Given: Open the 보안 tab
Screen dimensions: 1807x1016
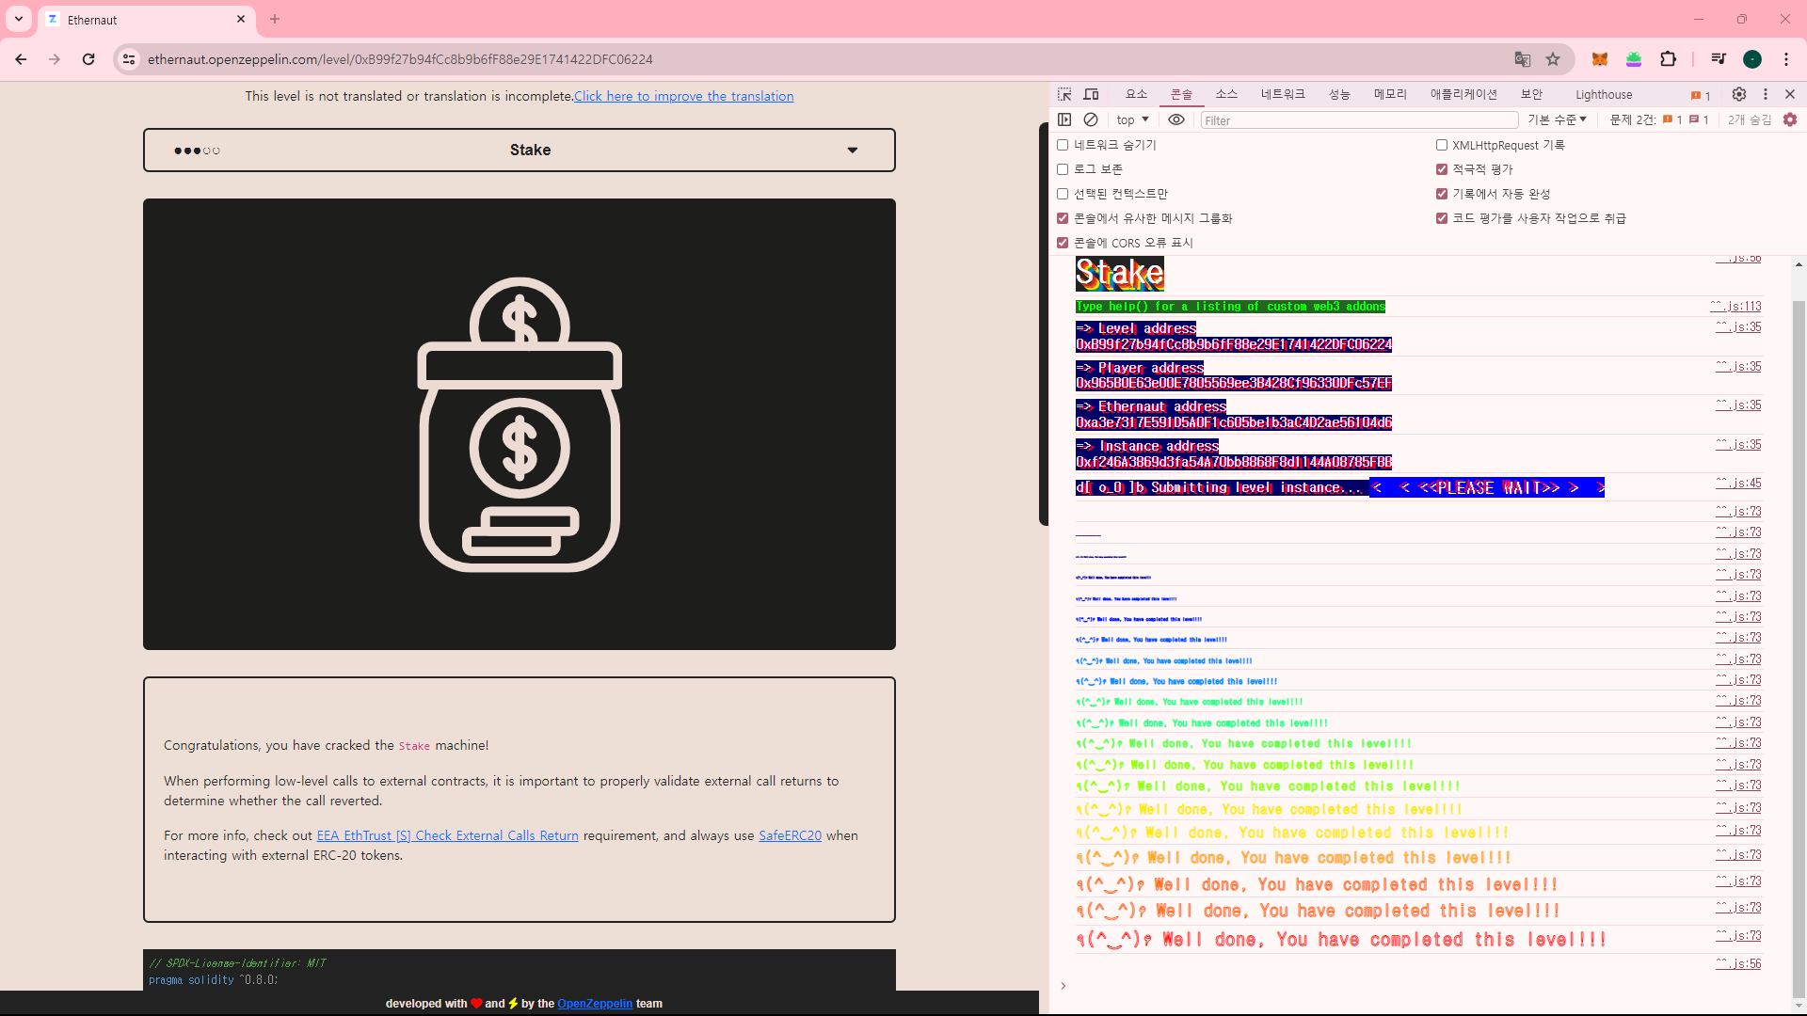Looking at the screenshot, I should pyautogui.click(x=1531, y=94).
